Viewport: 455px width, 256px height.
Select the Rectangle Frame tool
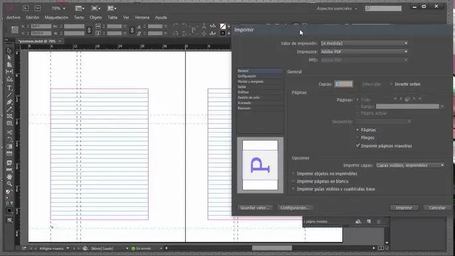click(x=9, y=116)
